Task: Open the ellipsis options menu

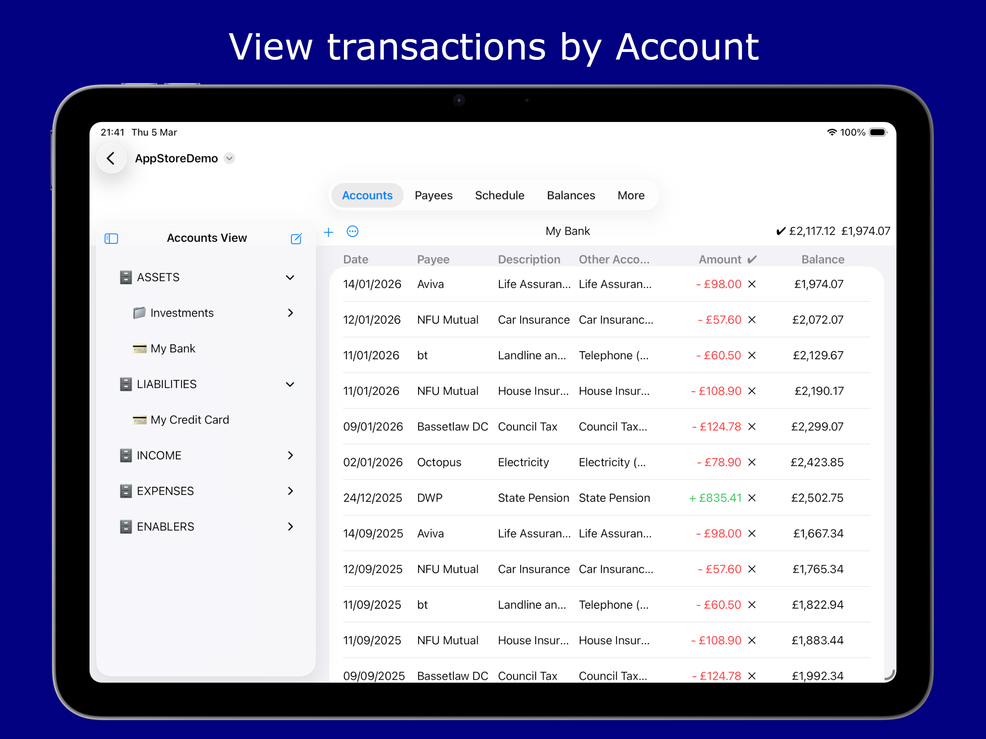Action: click(353, 231)
